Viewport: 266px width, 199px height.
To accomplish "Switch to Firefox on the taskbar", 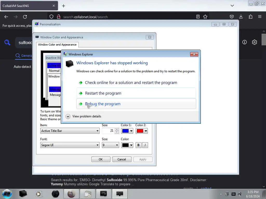I will coord(71,194).
